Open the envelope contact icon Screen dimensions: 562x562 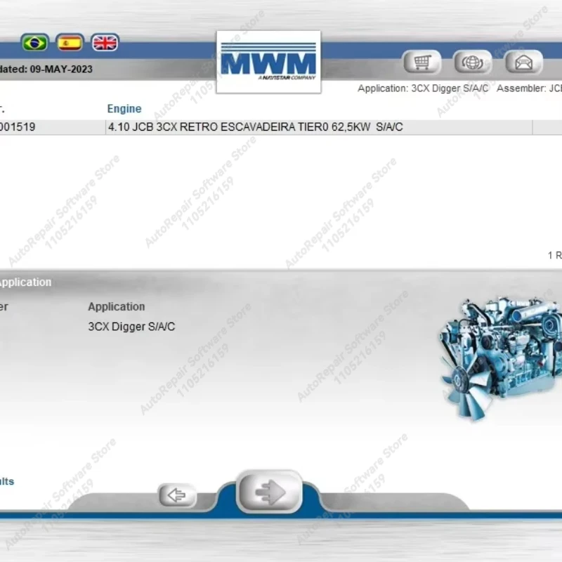pyautogui.click(x=523, y=62)
